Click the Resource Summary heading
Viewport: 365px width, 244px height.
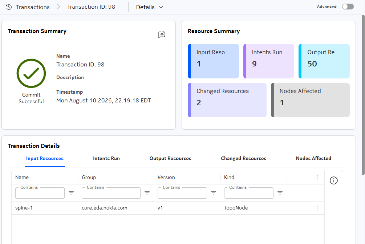click(214, 31)
